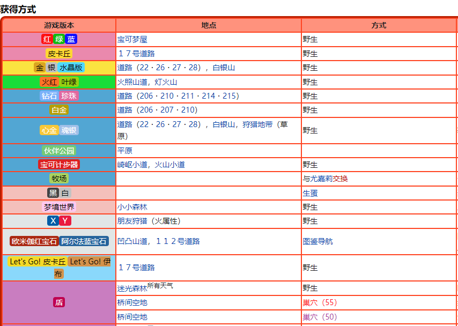Open the 宝可梦屋 location link

click(x=132, y=40)
